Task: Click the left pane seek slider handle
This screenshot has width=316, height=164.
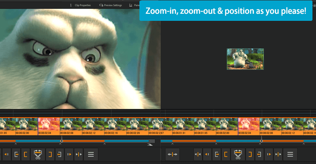Action: coord(62,141)
